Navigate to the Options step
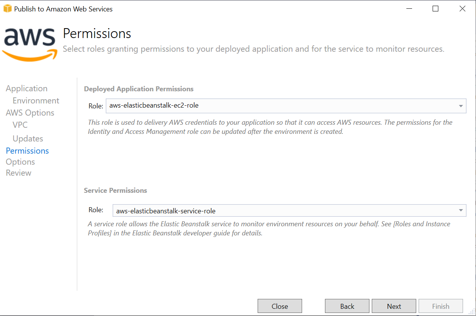 pos(20,162)
